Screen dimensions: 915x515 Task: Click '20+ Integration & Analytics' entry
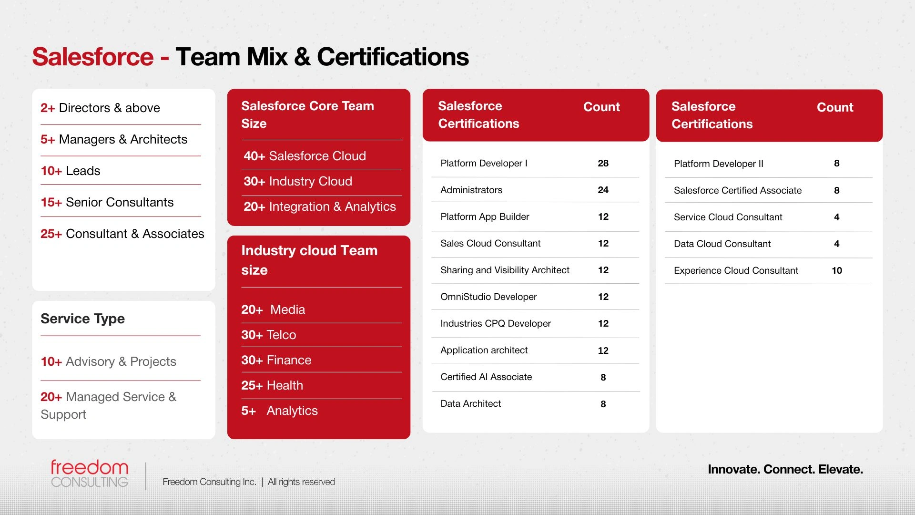(320, 206)
